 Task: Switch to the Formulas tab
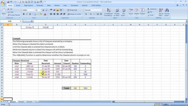pos(40,5)
